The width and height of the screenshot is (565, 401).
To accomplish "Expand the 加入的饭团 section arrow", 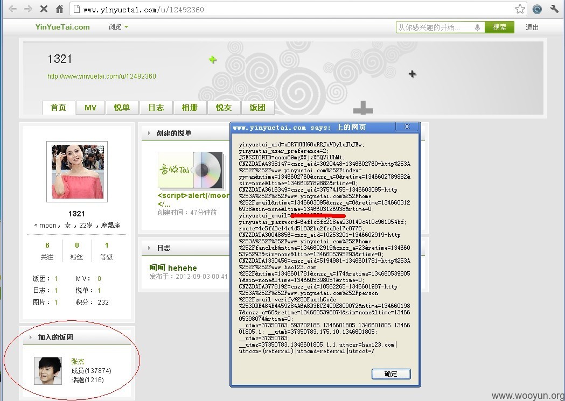I will (x=31, y=337).
